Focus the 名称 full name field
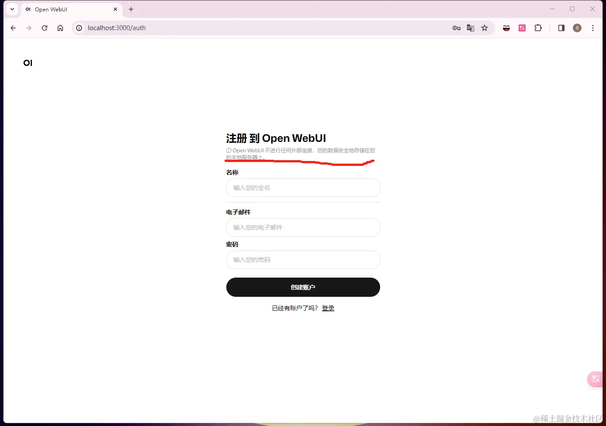The image size is (606, 426). click(x=303, y=188)
